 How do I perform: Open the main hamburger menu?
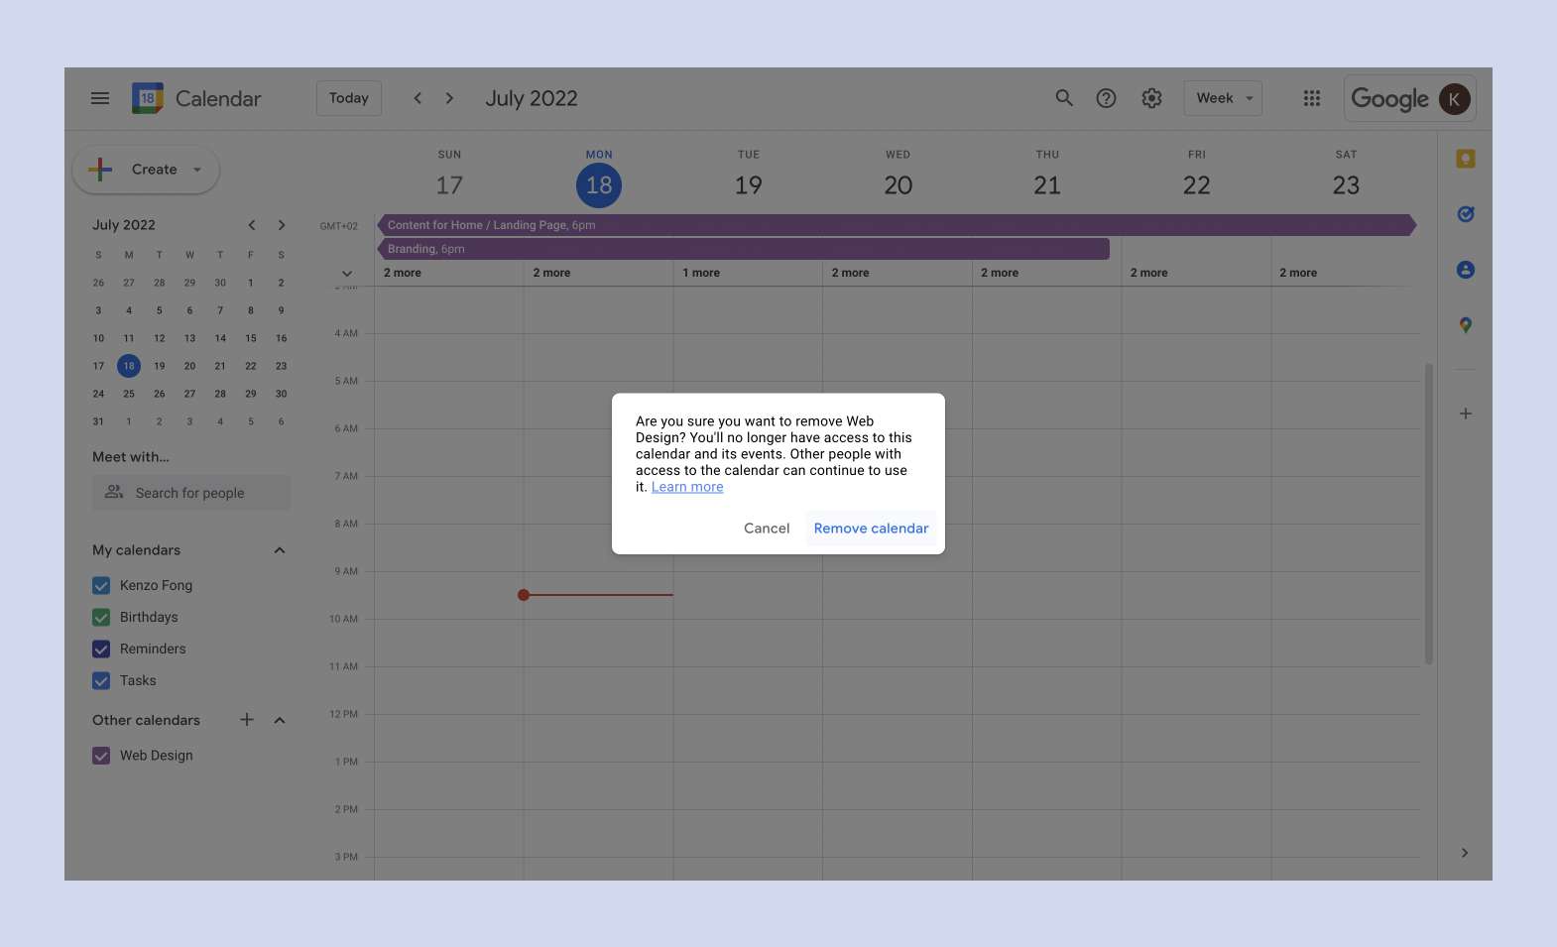100,98
